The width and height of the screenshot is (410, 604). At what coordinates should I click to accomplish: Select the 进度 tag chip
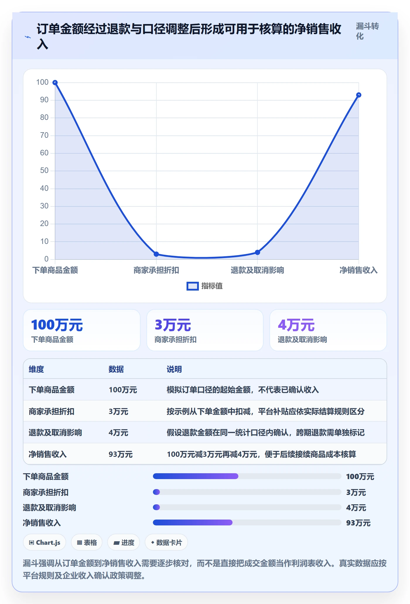pyautogui.click(x=124, y=542)
